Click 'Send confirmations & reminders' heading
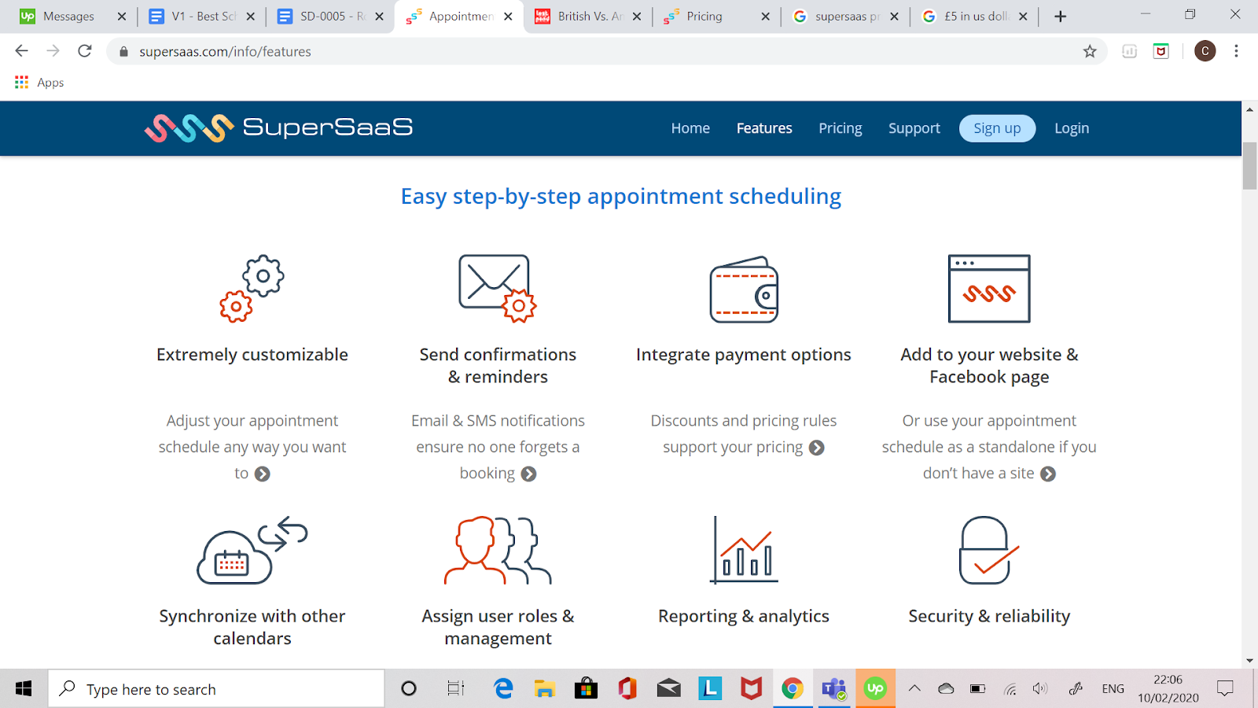Viewport: 1258px width, 708px height. click(498, 366)
